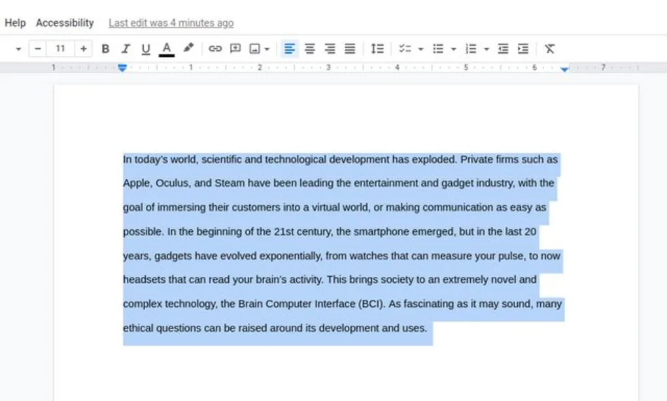Toggle bold formatting
This screenshot has width=667, height=401.
click(x=105, y=49)
